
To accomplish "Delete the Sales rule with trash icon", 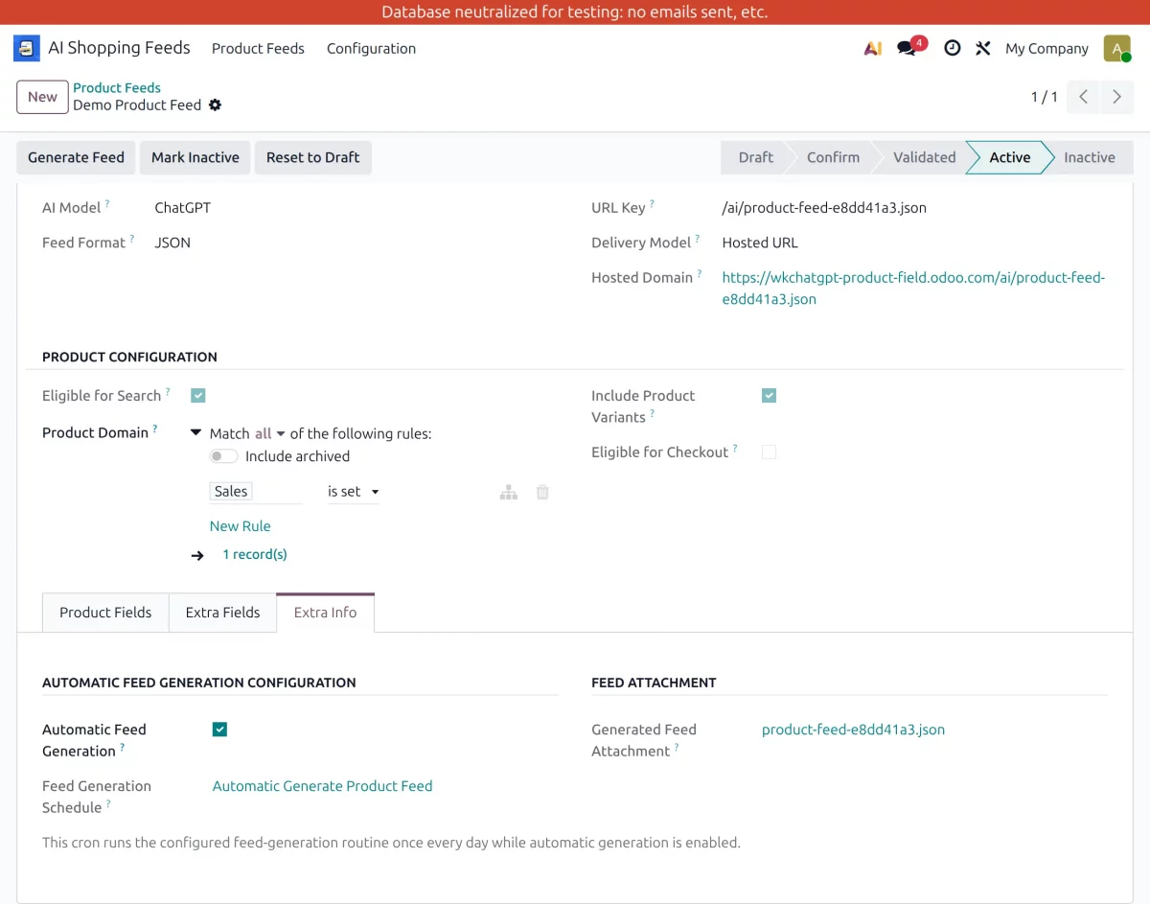I will pos(542,491).
